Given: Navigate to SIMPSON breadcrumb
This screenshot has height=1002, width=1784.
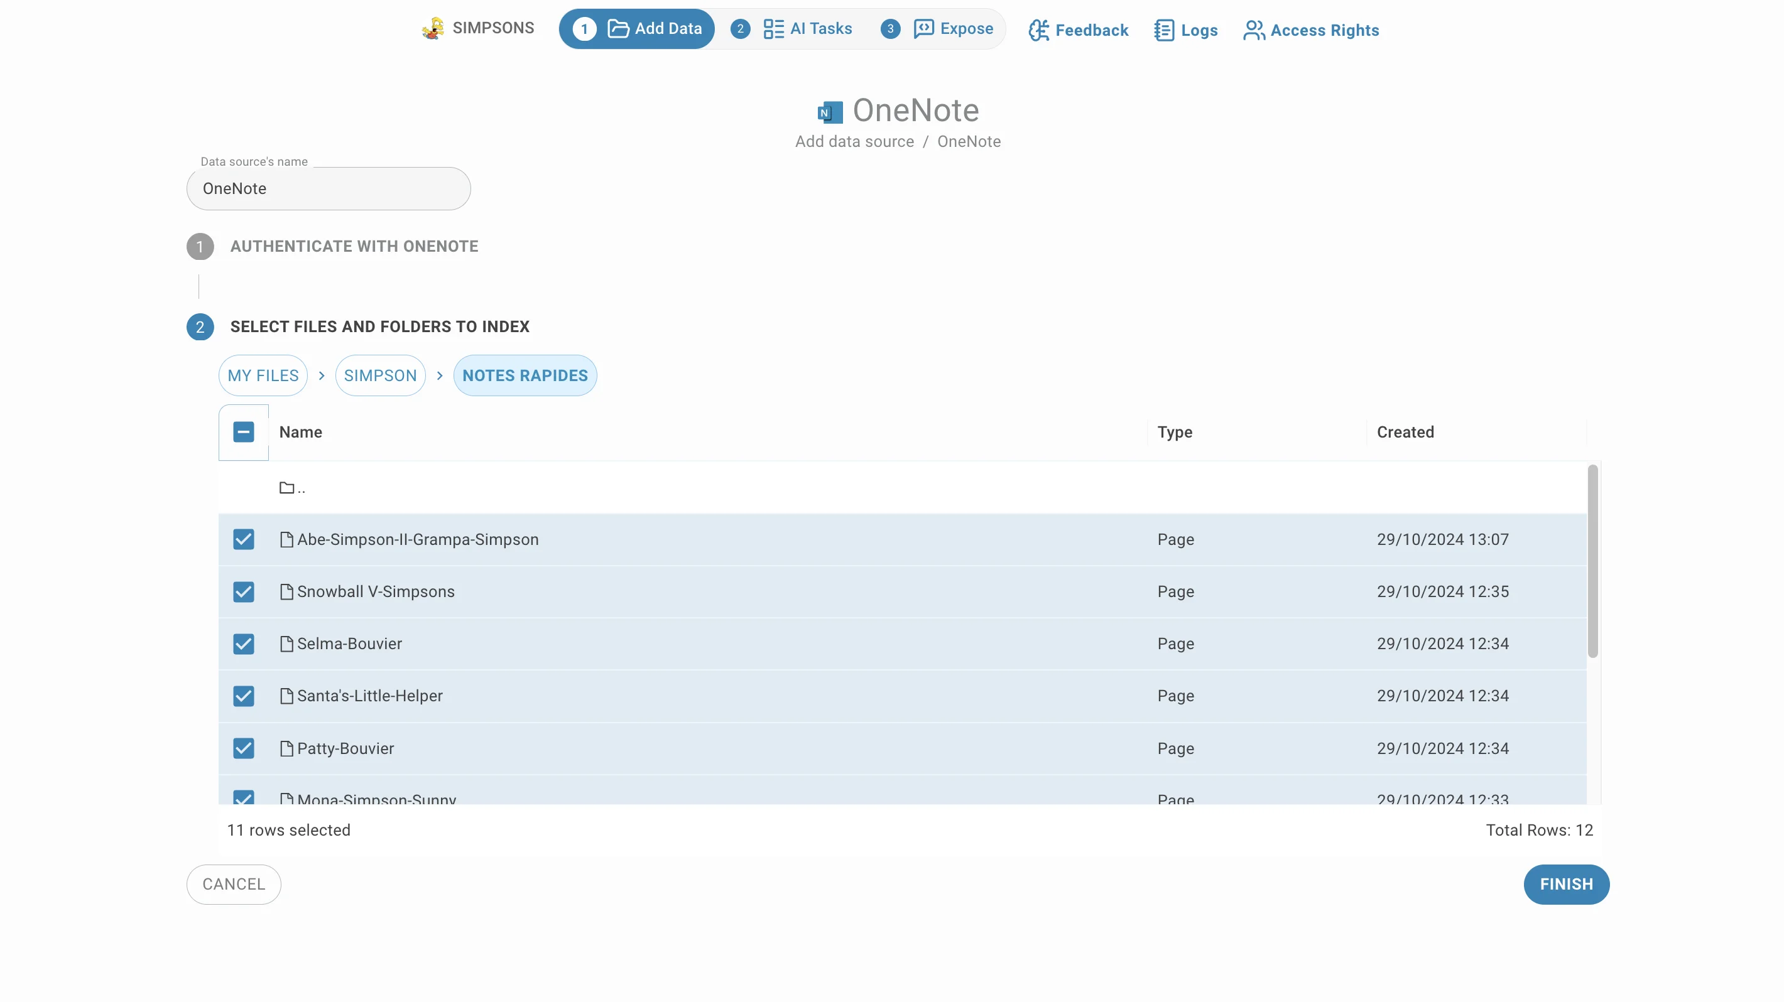Looking at the screenshot, I should click(380, 375).
